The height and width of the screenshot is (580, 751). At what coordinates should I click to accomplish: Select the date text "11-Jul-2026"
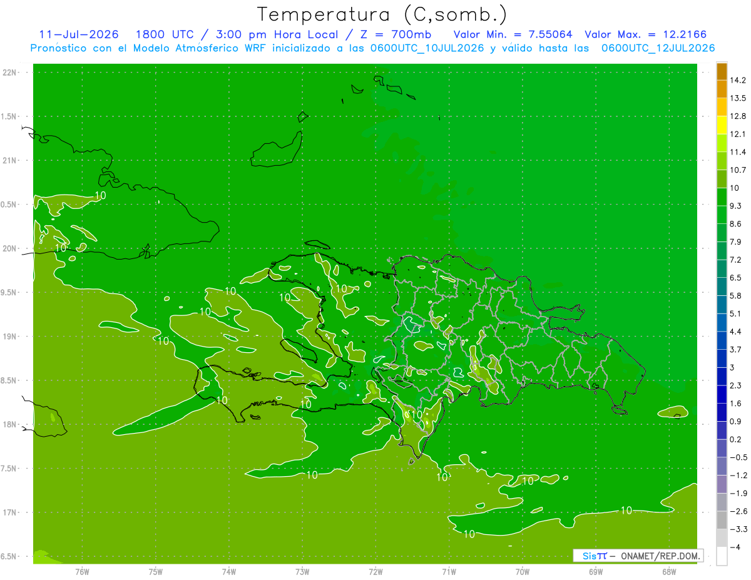(79, 34)
